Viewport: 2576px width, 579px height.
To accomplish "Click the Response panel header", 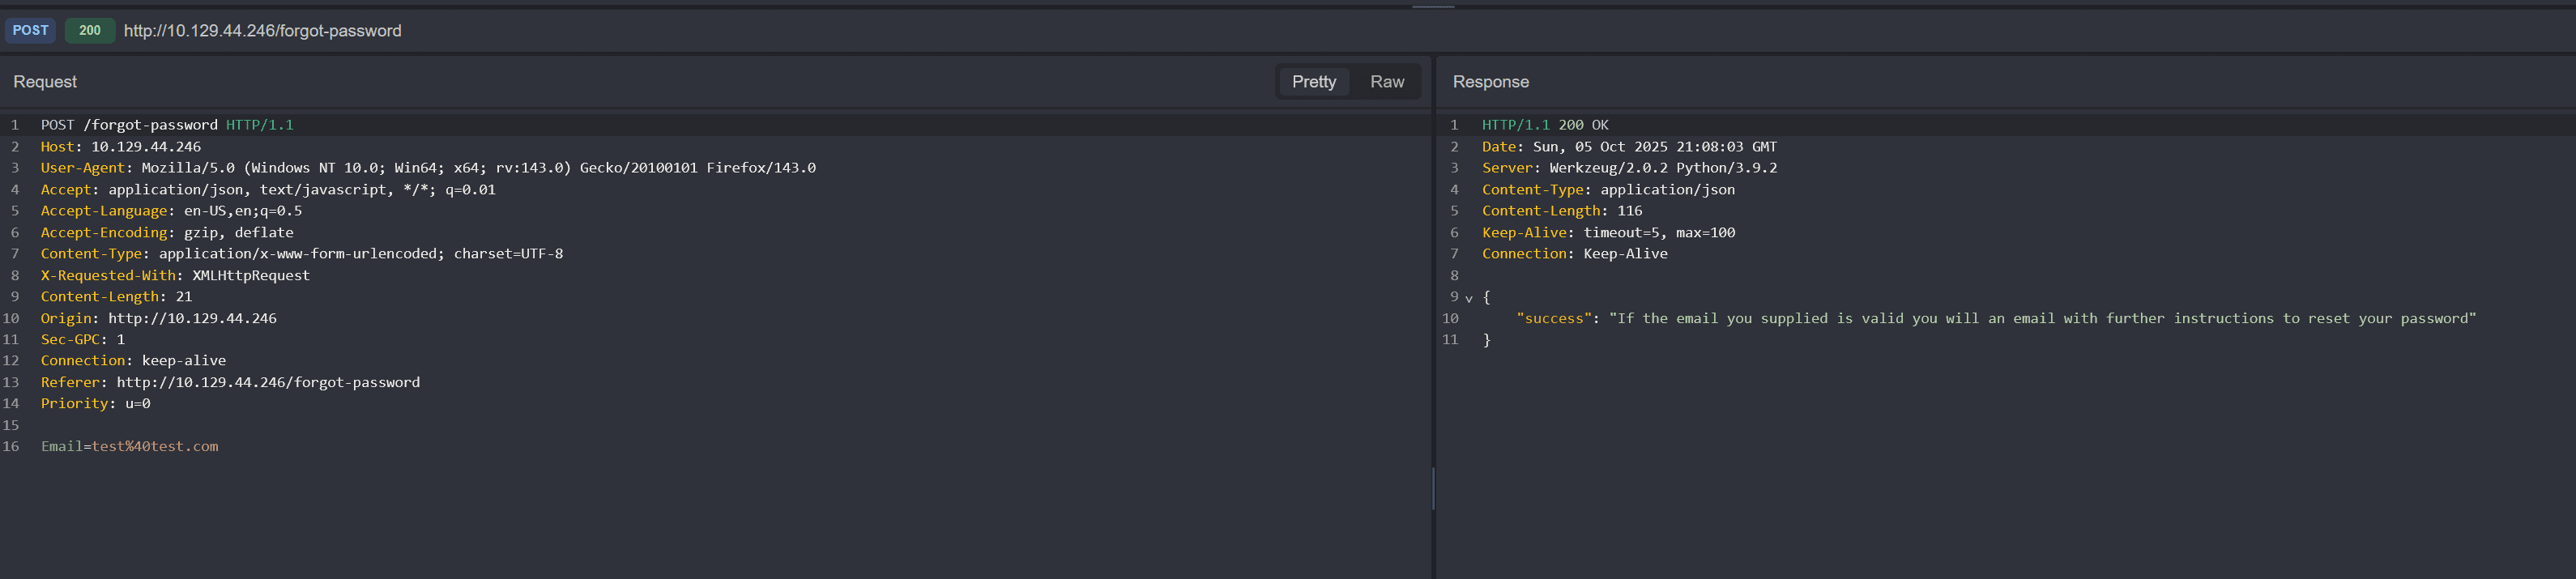I will pos(1490,82).
